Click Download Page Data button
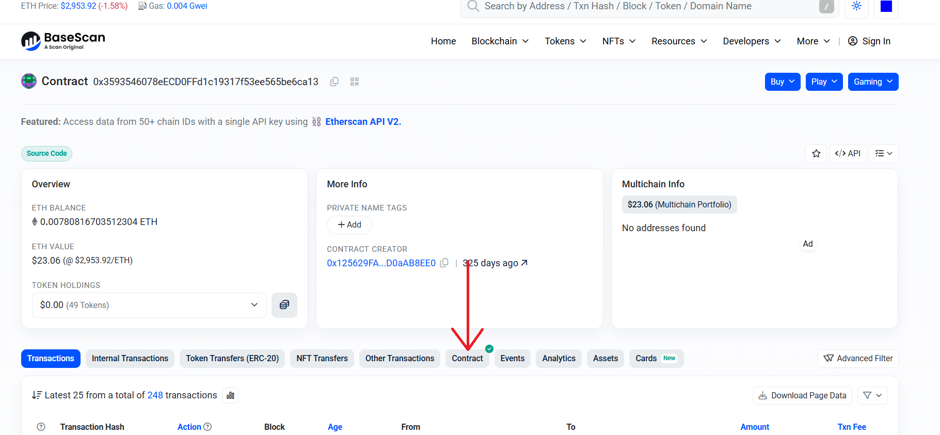The height and width of the screenshot is (435, 940). click(802, 395)
